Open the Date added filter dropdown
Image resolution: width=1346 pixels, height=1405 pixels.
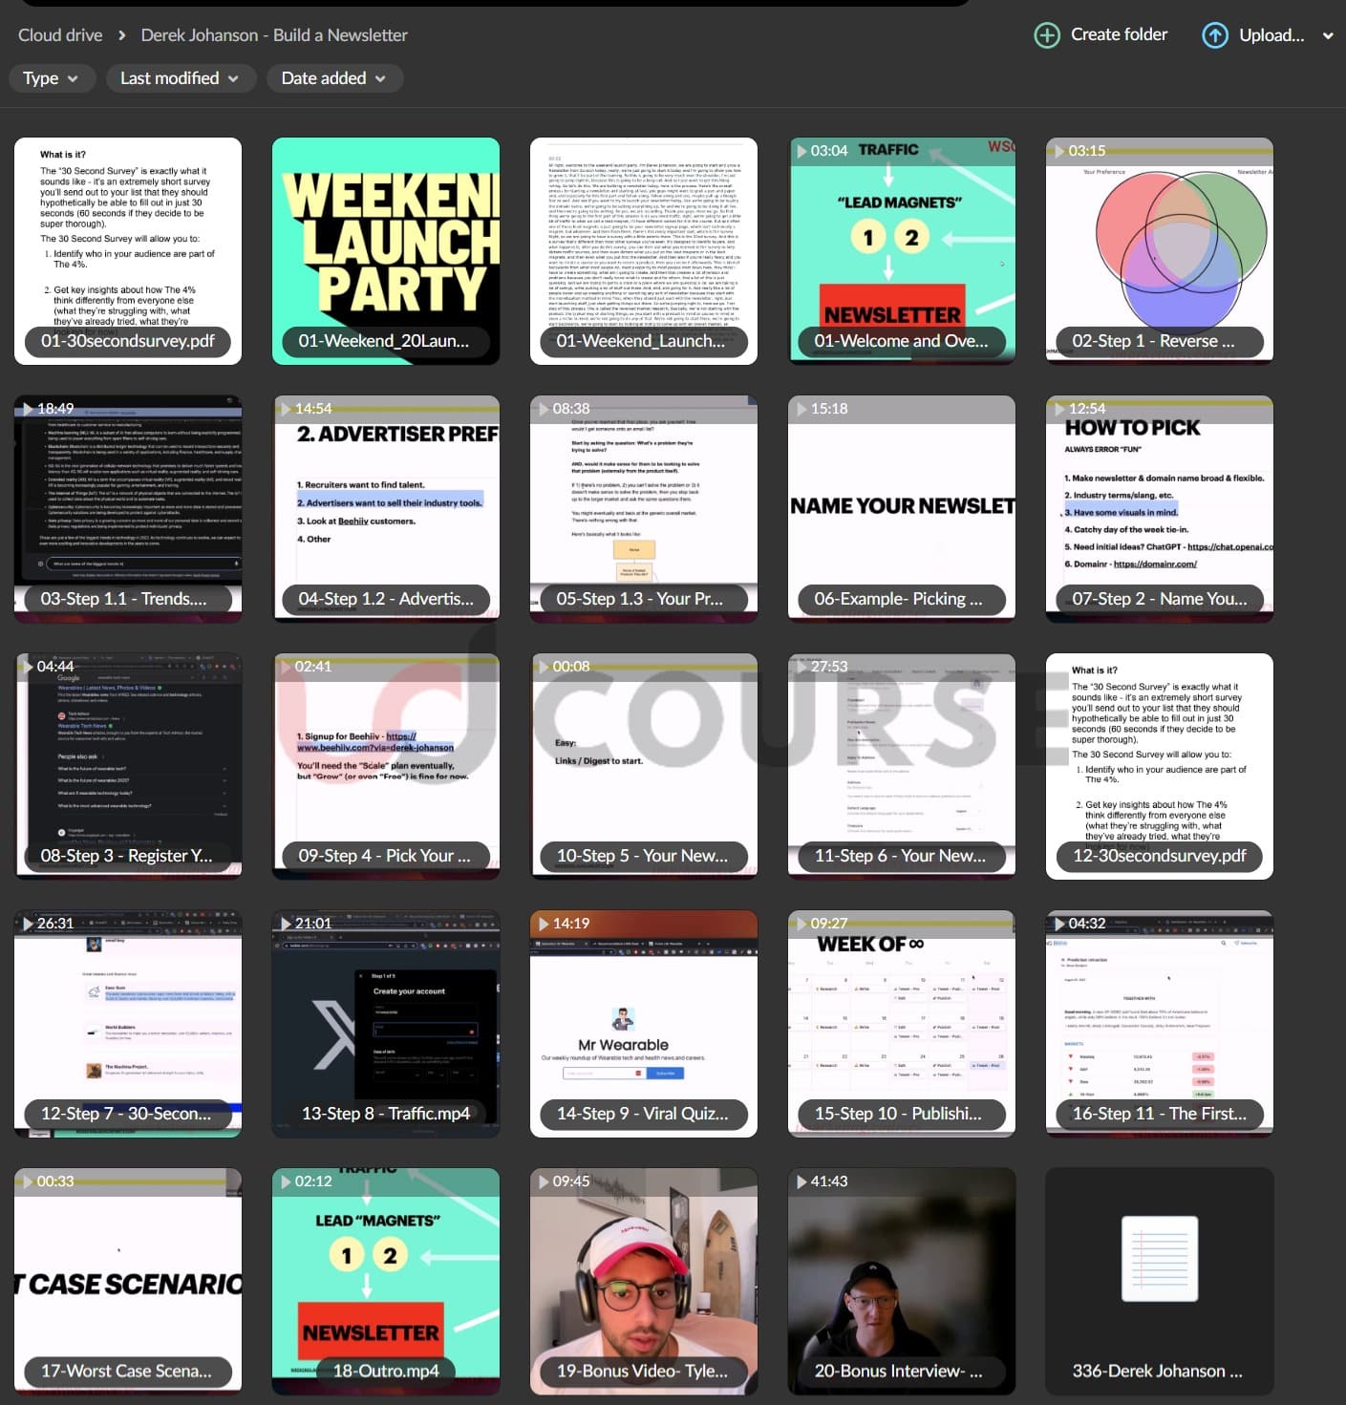[x=333, y=78]
